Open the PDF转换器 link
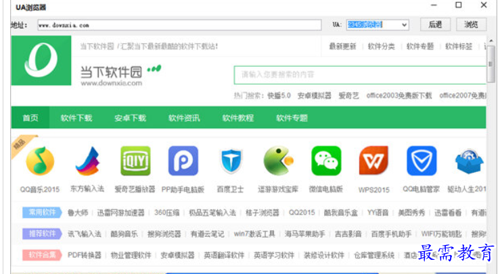This screenshot has width=500, height=274. click(x=85, y=255)
